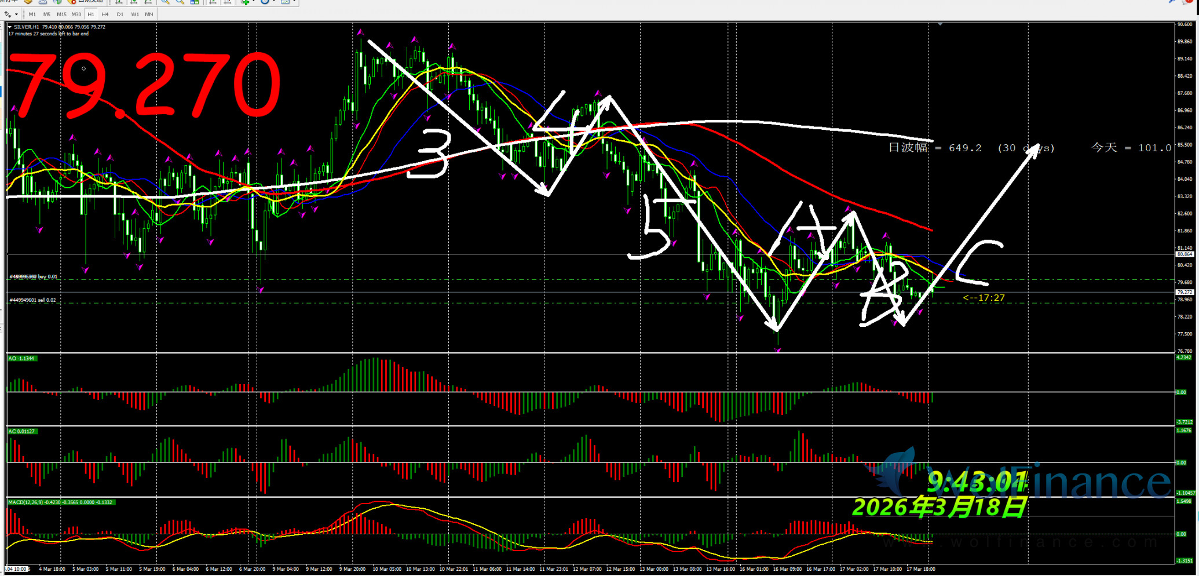The image size is (1199, 576).
Task: Click the chart templates icon
Action: [x=285, y=2]
